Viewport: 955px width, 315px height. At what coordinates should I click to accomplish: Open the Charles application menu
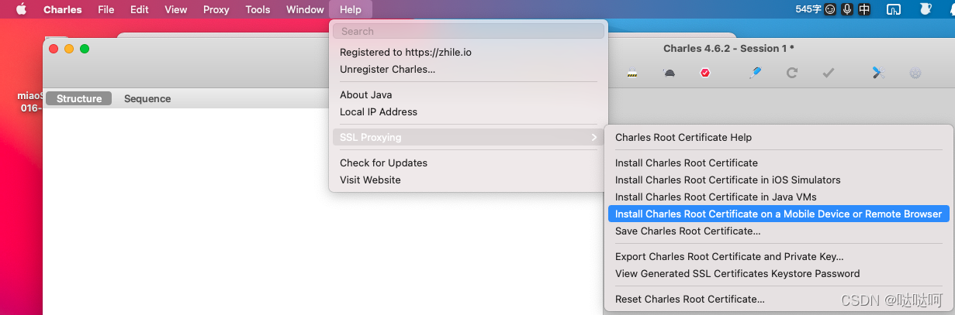pos(63,9)
